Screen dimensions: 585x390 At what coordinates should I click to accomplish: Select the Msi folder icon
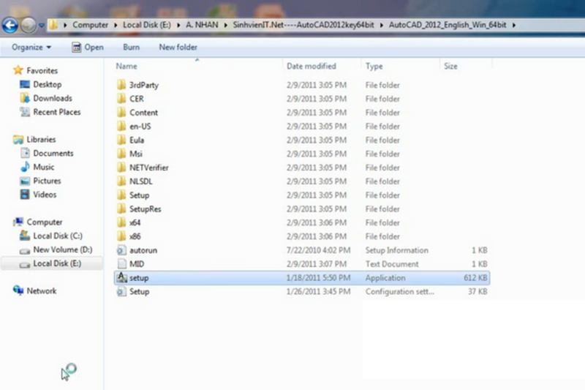click(x=121, y=154)
